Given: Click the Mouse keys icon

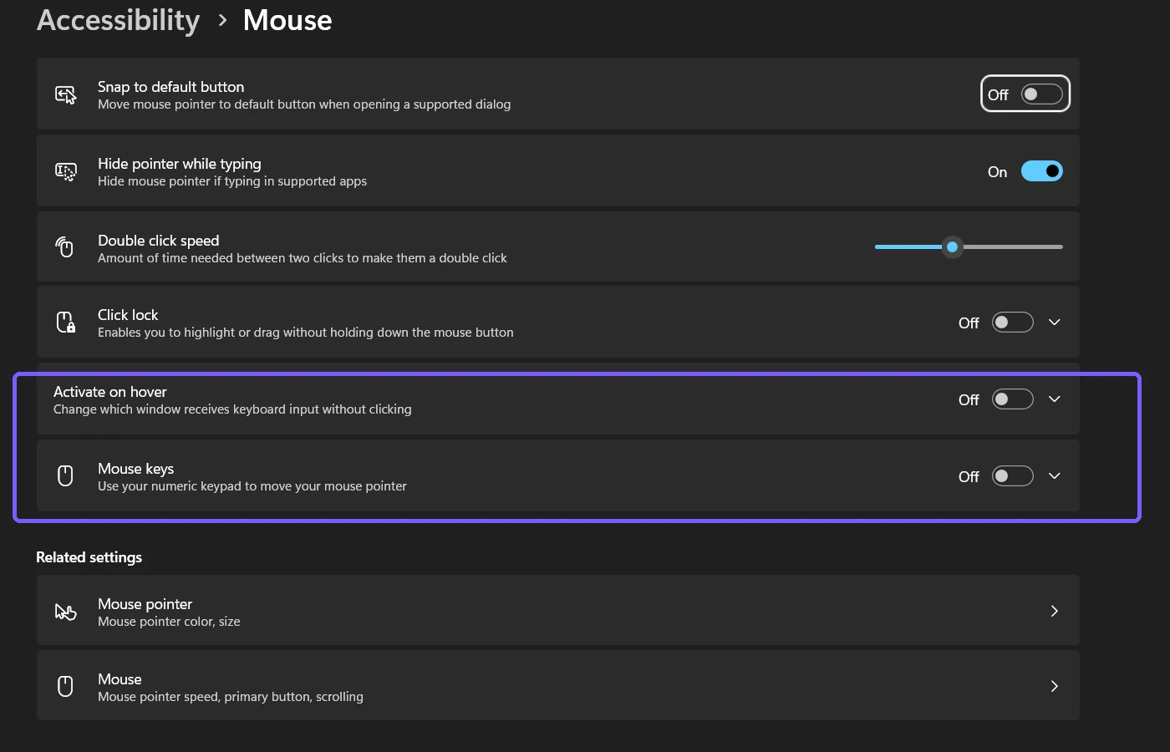Looking at the screenshot, I should coord(65,476).
